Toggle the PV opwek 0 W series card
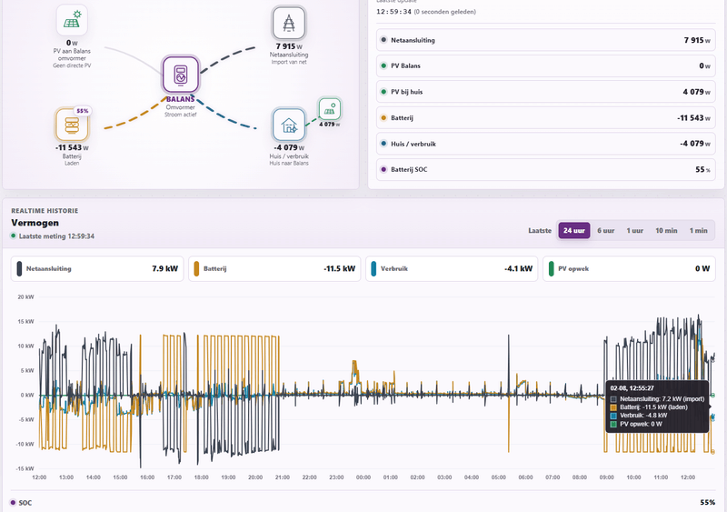The height and width of the screenshot is (512, 727). [629, 269]
